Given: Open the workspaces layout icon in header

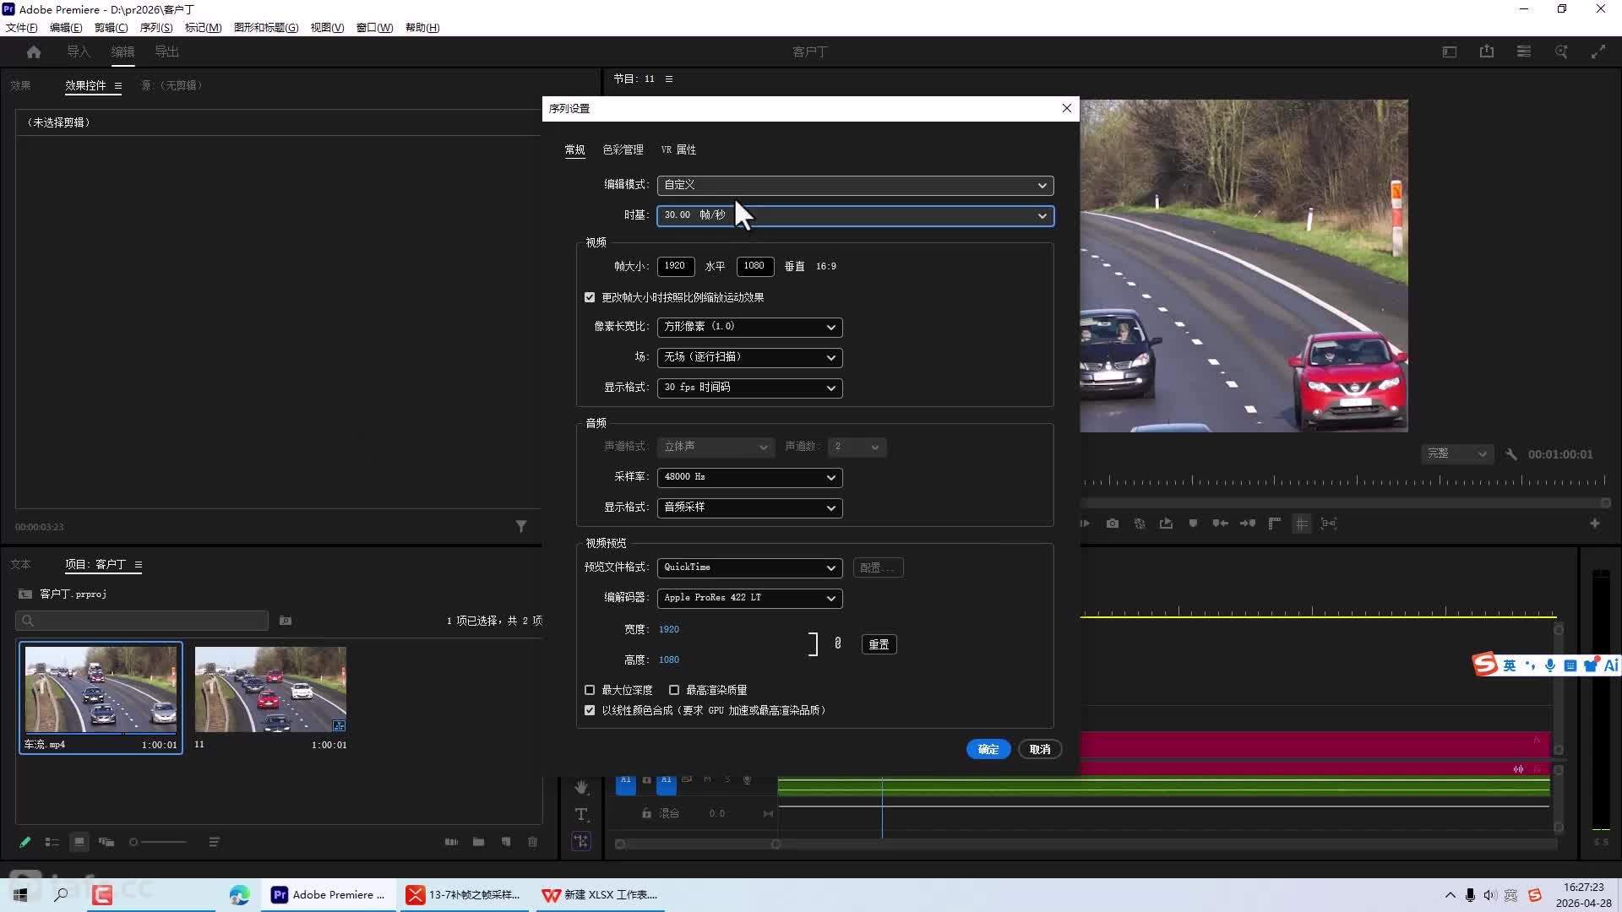Looking at the screenshot, I should 1450,52.
